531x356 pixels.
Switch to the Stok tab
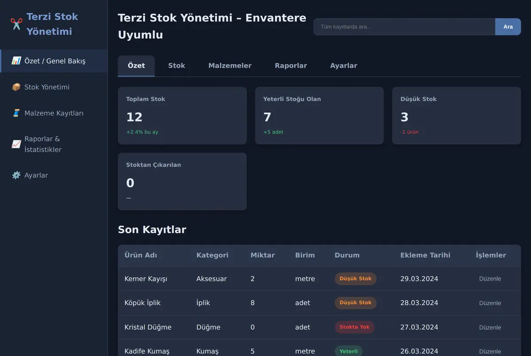177,66
